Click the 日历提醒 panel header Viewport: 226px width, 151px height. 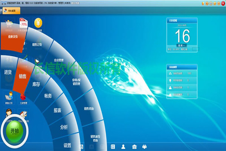(x=182, y=20)
